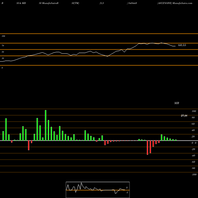Click the 'SI & MR' header text
This screenshot has width=198, height=198.
pyautogui.click(x=21, y=3)
